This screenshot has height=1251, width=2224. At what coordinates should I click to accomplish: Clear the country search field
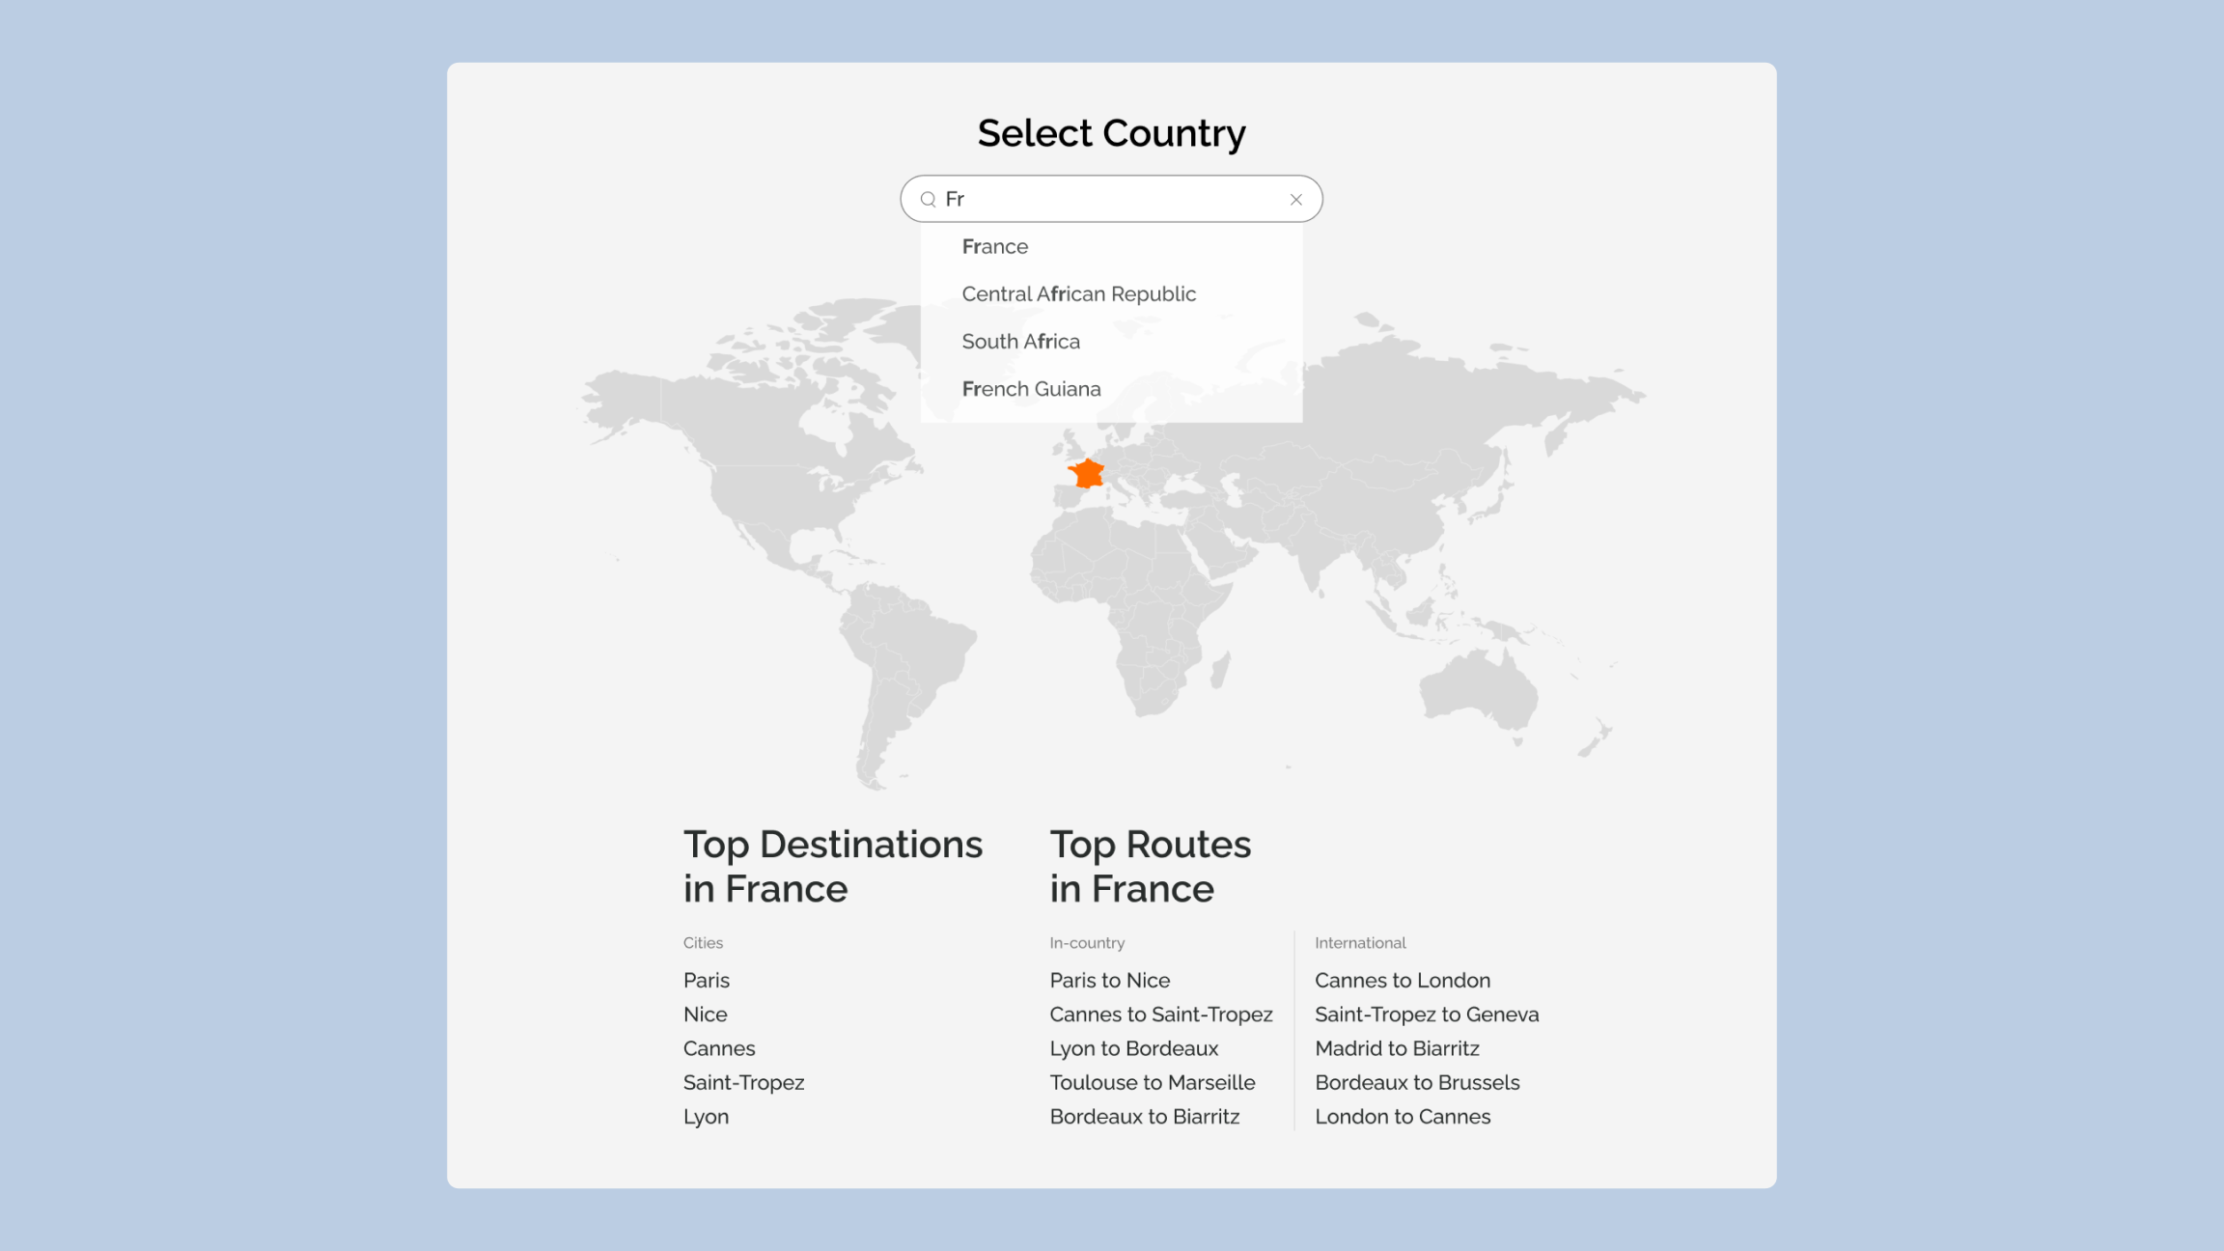tap(1295, 200)
